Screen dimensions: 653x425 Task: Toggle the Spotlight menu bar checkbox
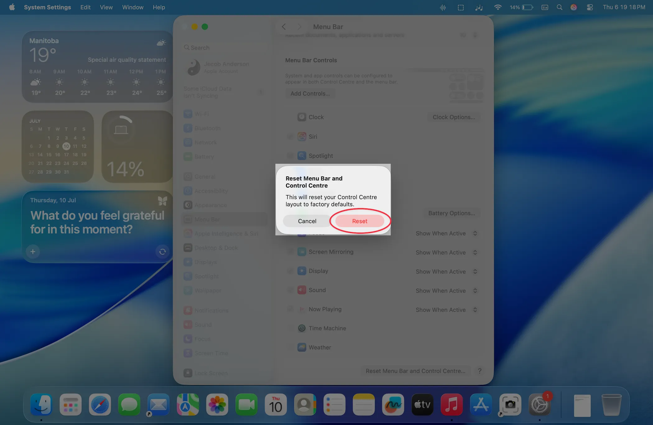(x=290, y=156)
